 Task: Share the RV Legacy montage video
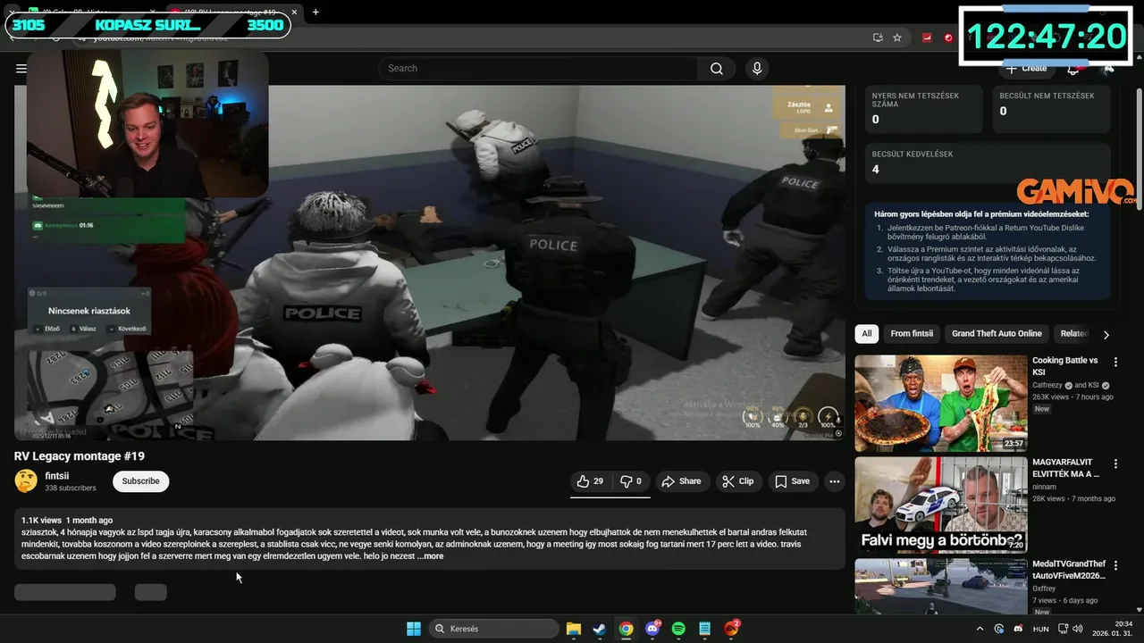(681, 481)
